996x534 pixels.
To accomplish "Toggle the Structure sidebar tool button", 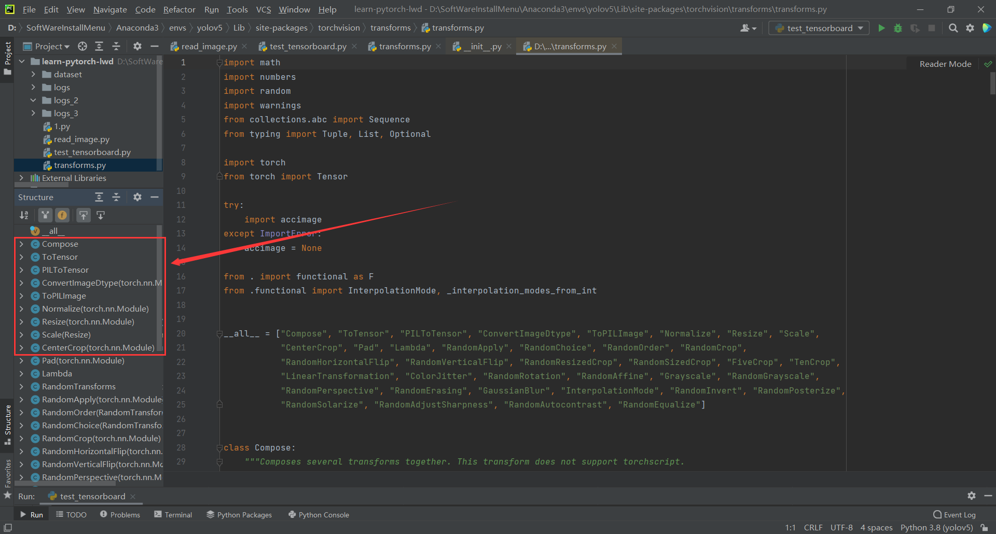I will pos(7,424).
